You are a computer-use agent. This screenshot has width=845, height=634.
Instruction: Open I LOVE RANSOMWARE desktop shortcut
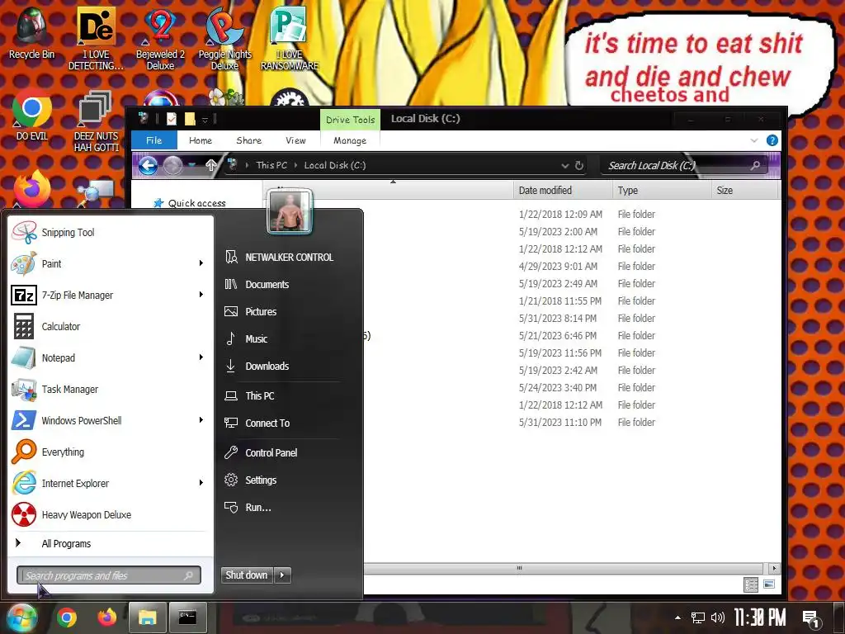coord(290,39)
